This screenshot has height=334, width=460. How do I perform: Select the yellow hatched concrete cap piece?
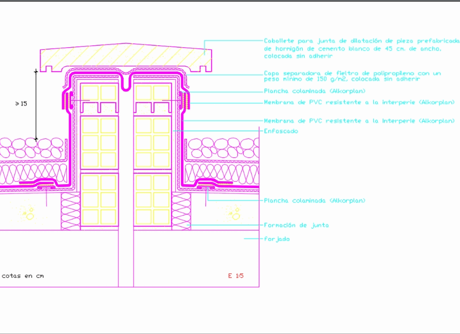(x=126, y=55)
